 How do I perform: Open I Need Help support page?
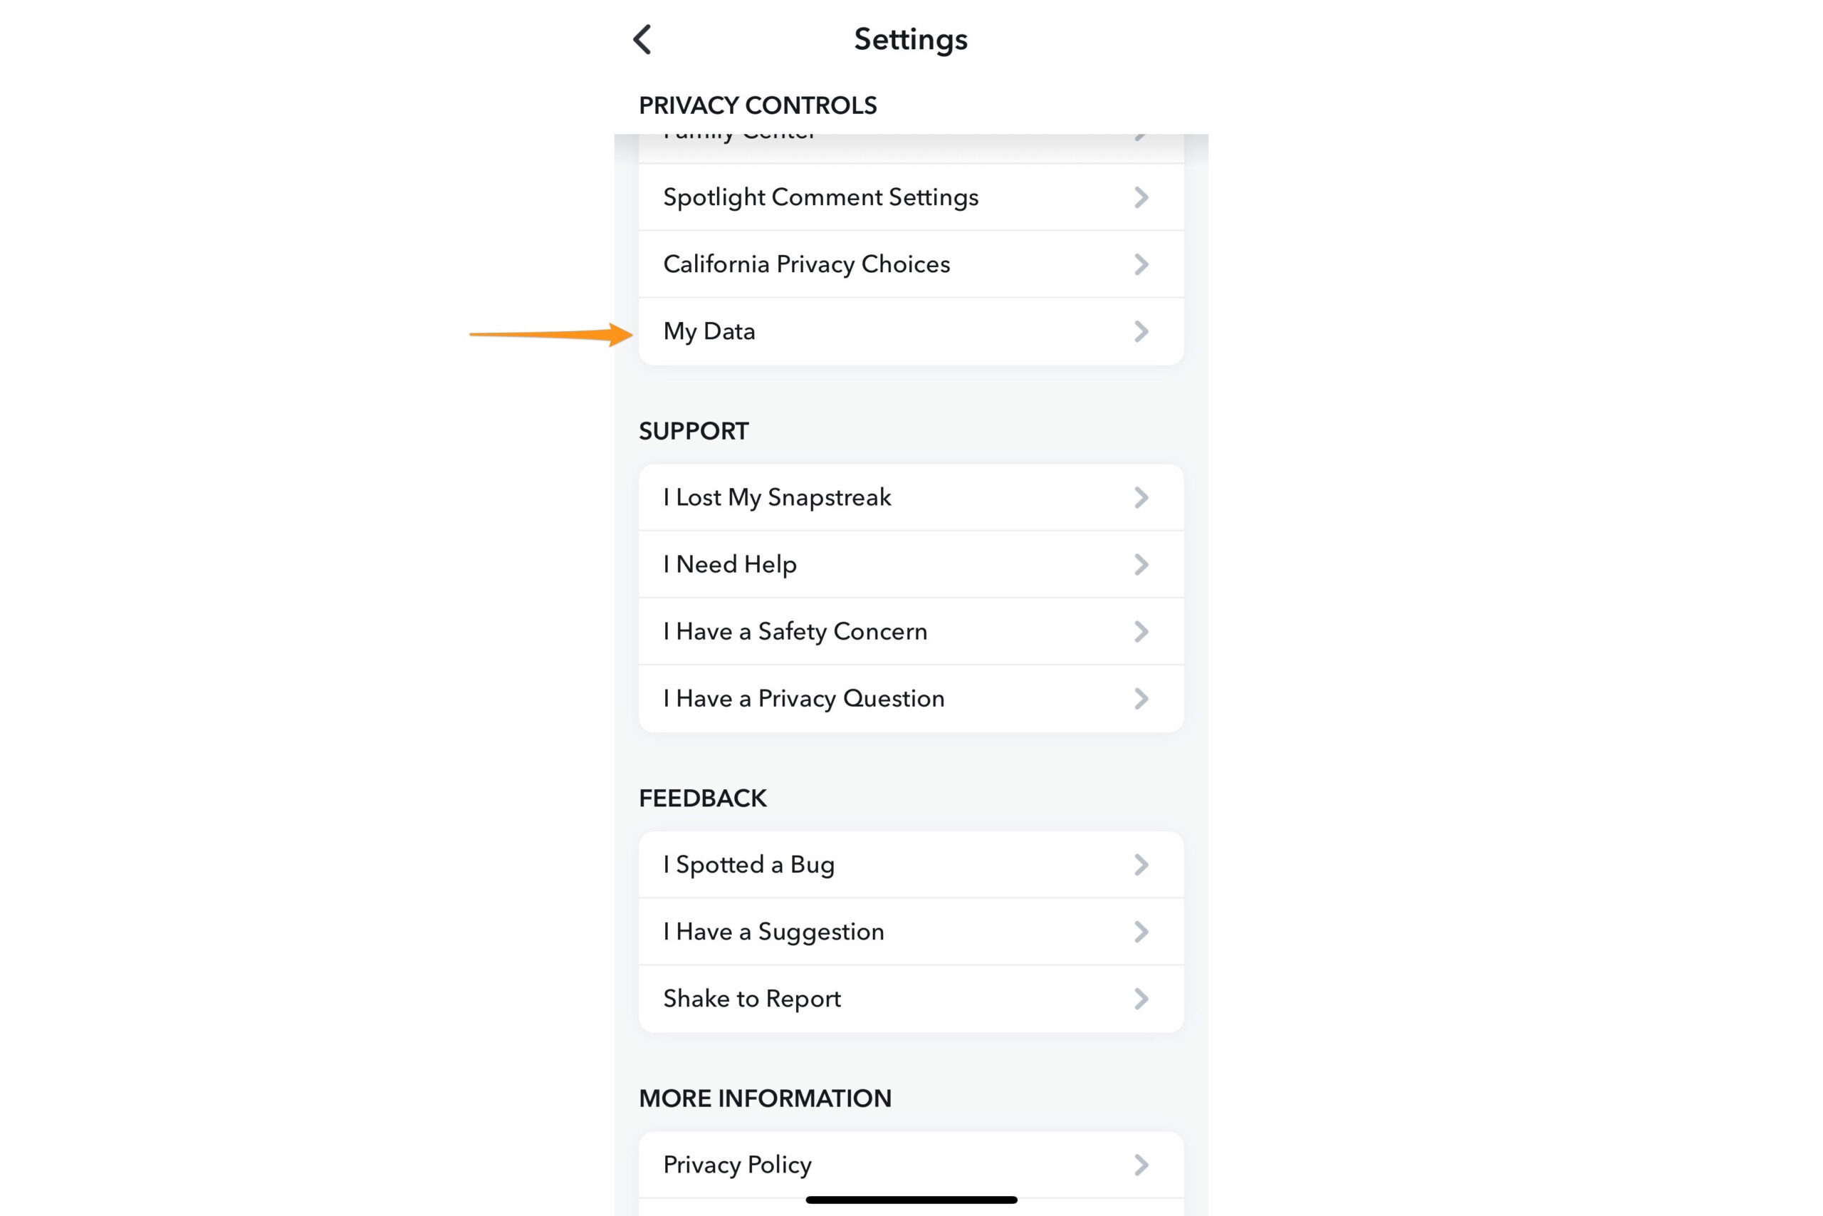tap(729, 565)
